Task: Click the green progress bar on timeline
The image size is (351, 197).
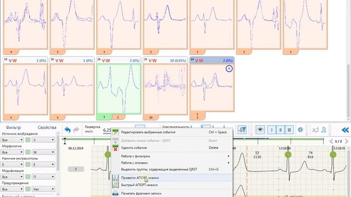Action: (193, 139)
